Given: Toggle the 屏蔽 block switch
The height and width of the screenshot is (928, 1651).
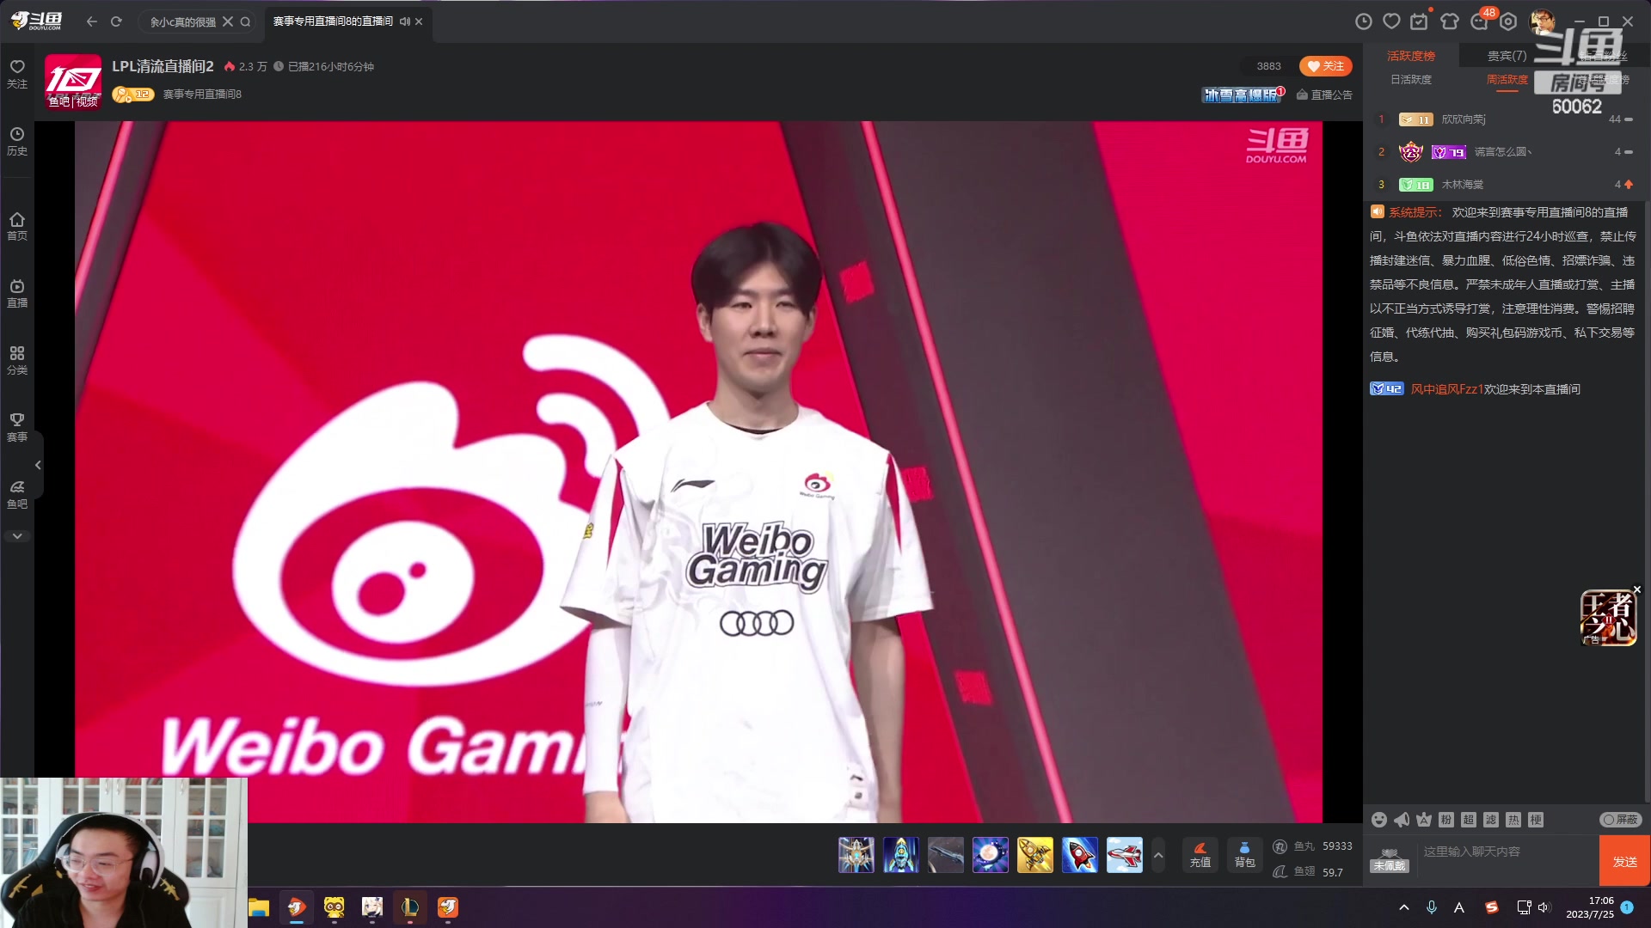Looking at the screenshot, I should pyautogui.click(x=1621, y=820).
